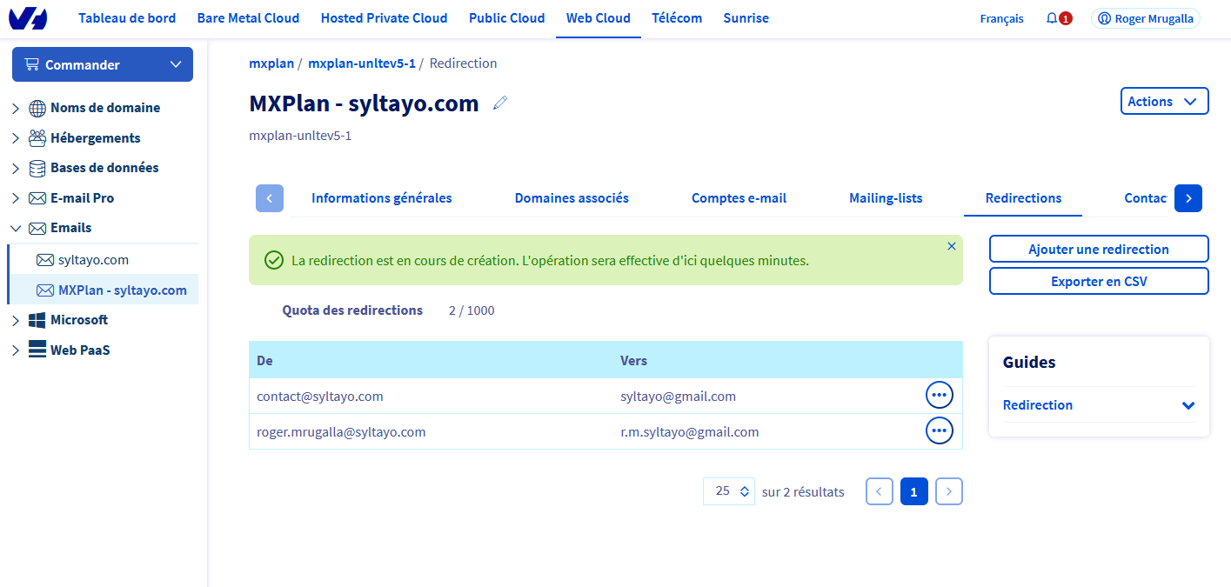Screen dimensions: 1231x587
Task: Click the OVH logo icon
Action: [29, 18]
